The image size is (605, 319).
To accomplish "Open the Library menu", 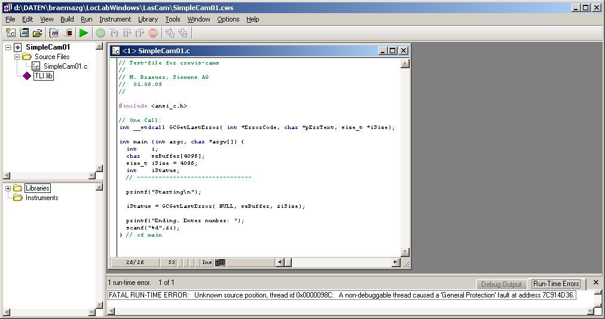I will (148, 19).
